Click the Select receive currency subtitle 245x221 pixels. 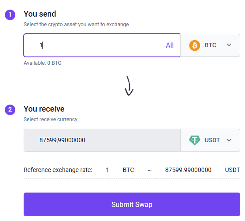[x=50, y=119]
